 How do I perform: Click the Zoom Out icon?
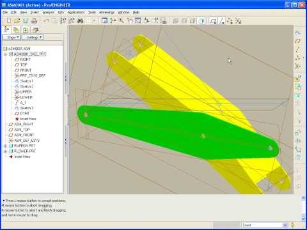point(130,20)
